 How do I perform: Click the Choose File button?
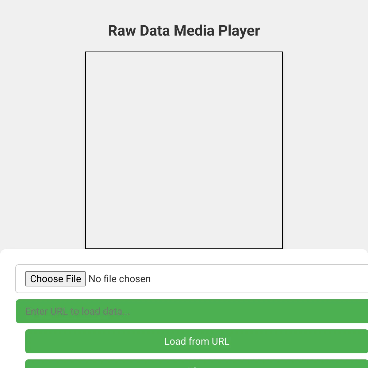tap(55, 279)
